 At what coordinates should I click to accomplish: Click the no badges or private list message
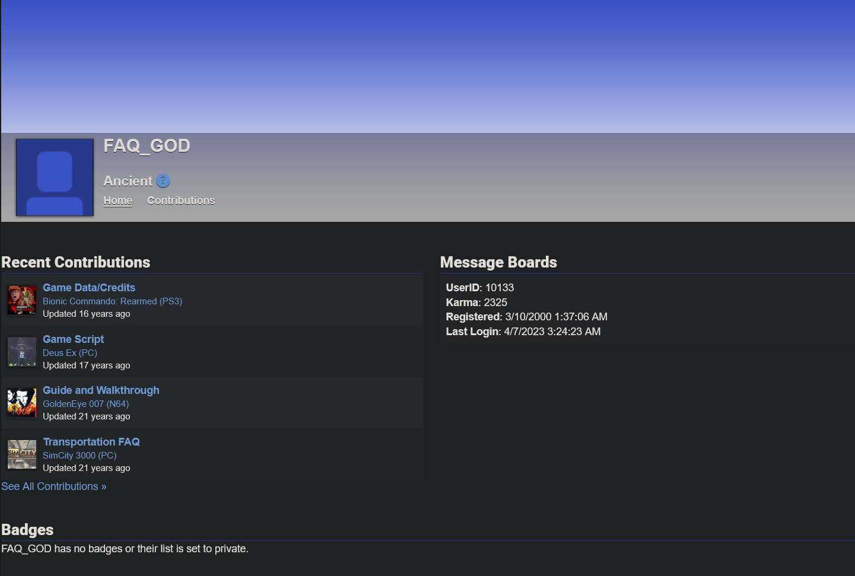pyautogui.click(x=125, y=549)
